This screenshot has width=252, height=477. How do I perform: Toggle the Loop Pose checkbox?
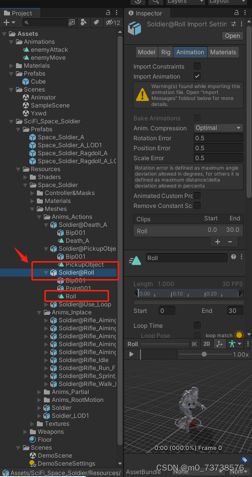197,335
